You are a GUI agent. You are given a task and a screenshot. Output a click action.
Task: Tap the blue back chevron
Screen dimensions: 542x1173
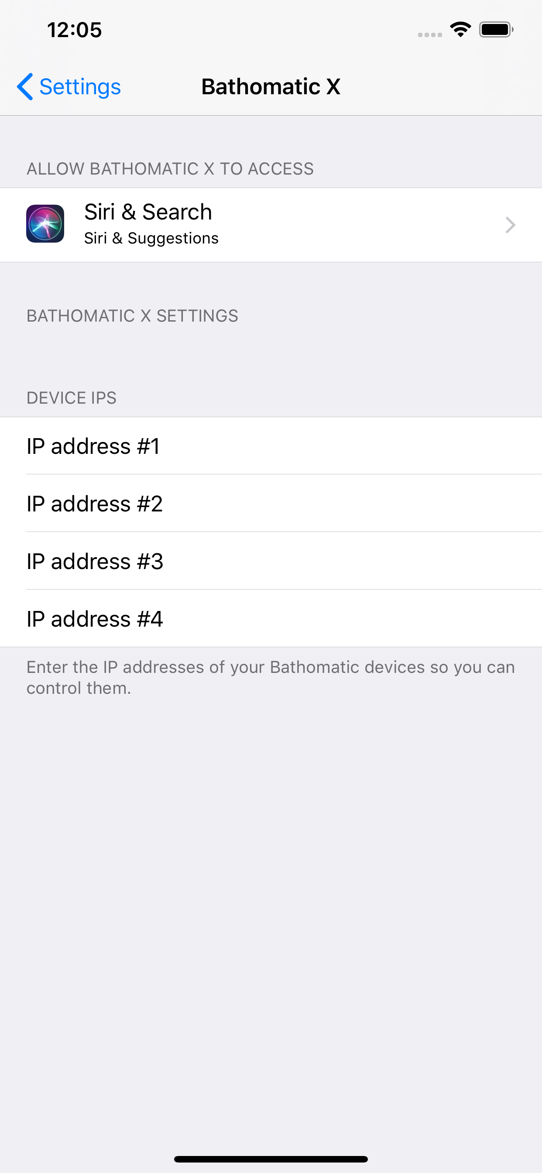coord(24,86)
